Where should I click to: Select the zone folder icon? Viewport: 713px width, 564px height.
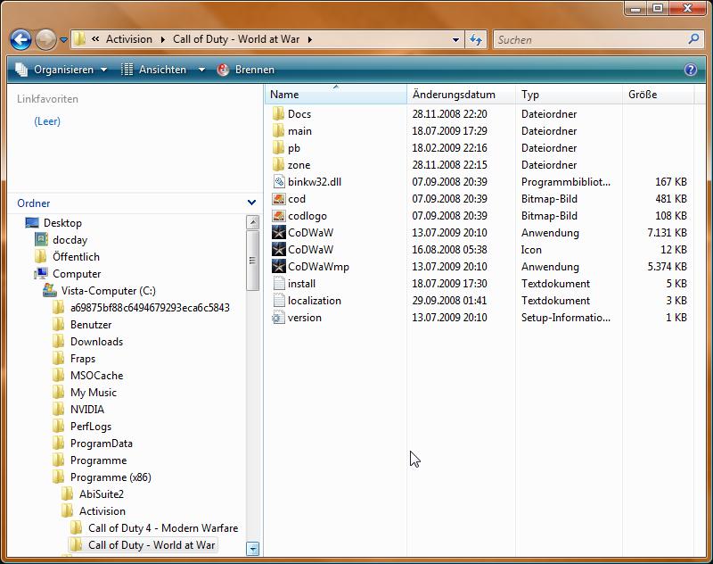278,165
